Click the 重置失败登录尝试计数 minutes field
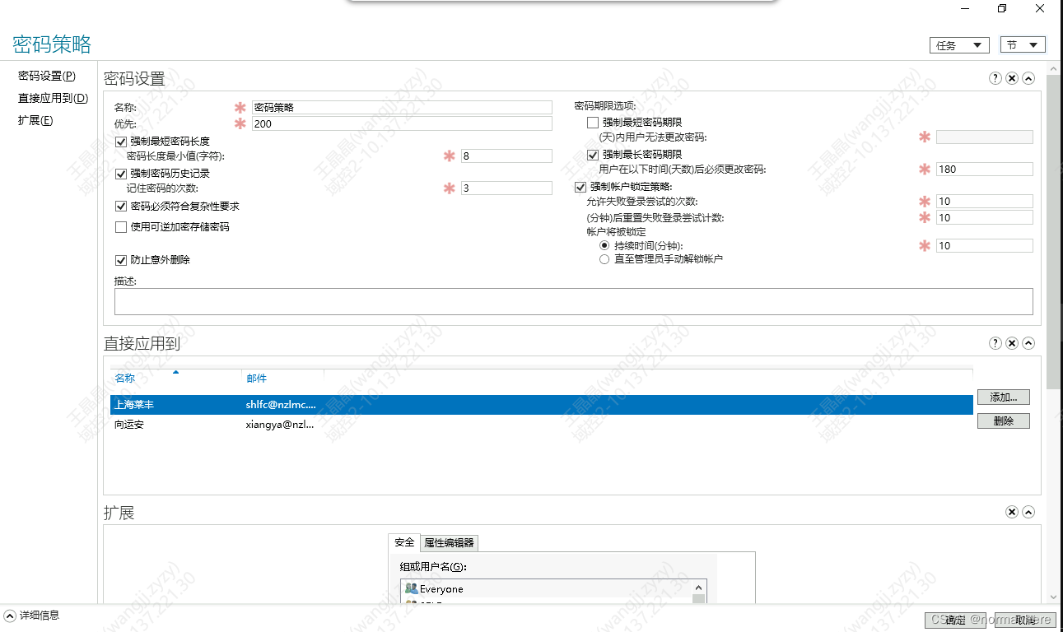The image size is (1063, 632). pyautogui.click(x=984, y=217)
